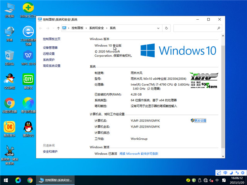Select 系统兔一键安装系统 desktop icon

pos(9,155)
